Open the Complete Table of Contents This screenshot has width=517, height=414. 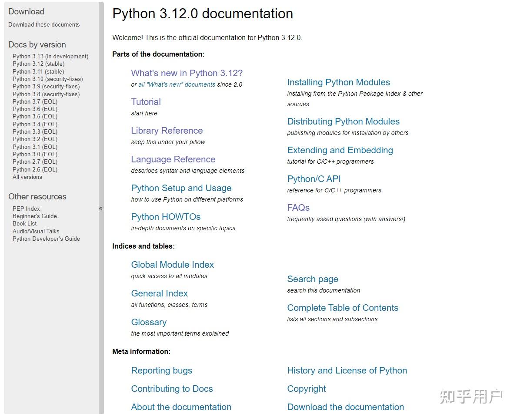click(342, 307)
